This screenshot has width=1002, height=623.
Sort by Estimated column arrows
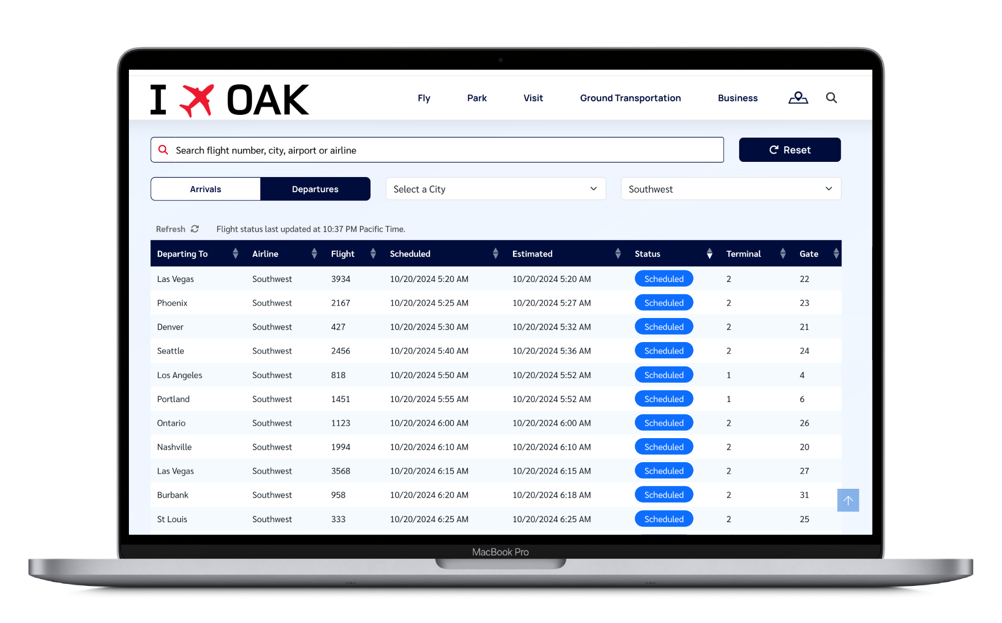[x=618, y=253]
